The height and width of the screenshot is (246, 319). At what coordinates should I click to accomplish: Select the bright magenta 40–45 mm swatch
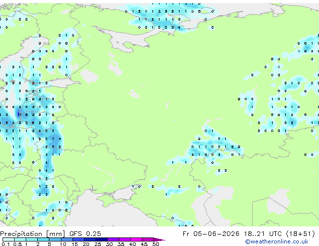[x=136, y=239]
